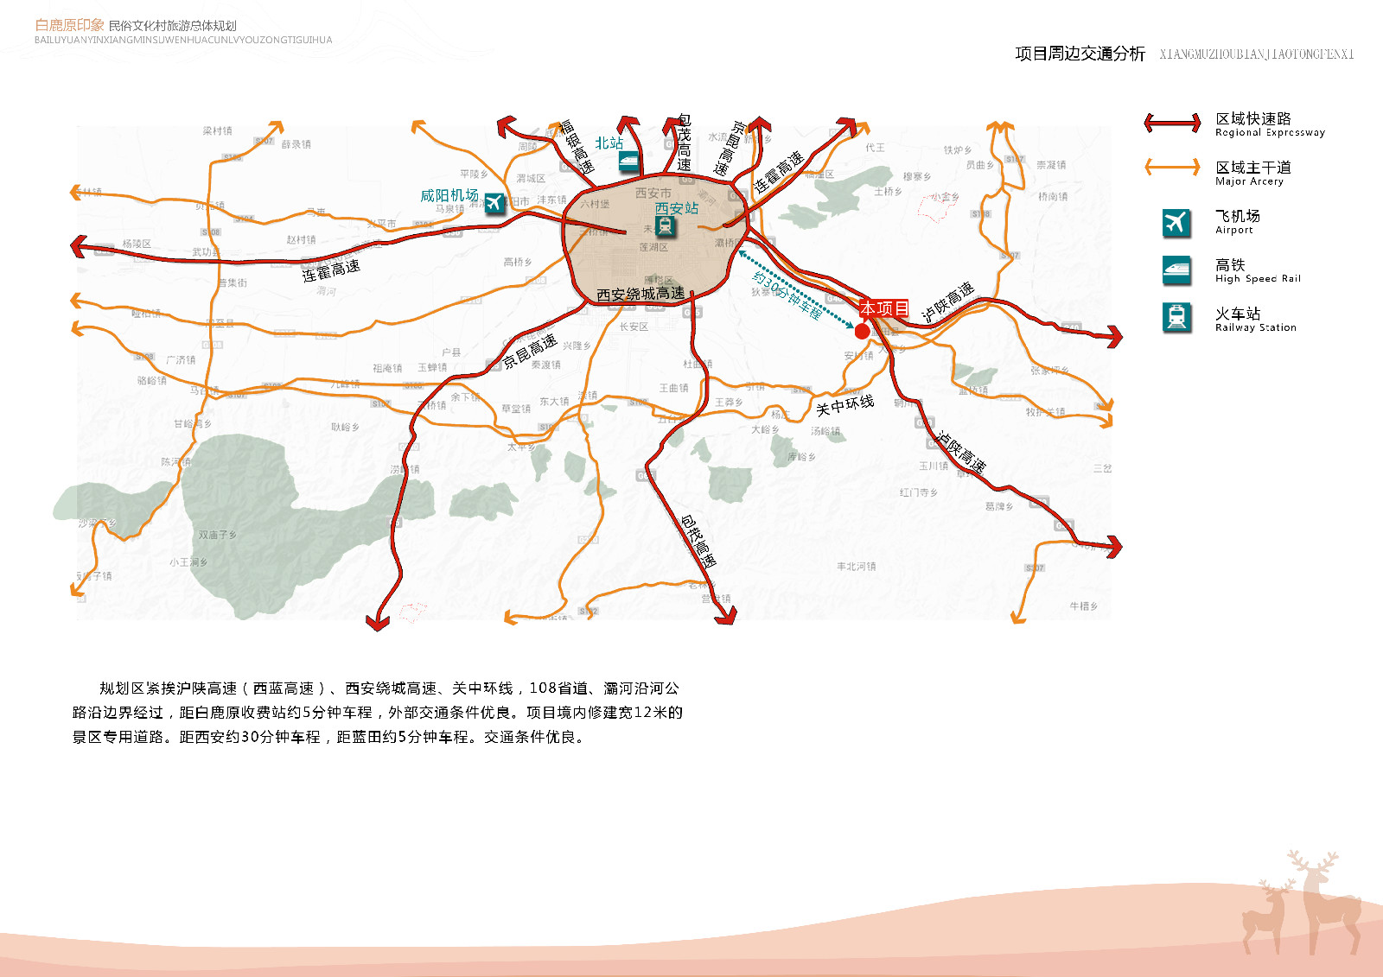Click the railway station icon under 西安站
Image resolution: width=1383 pixels, height=977 pixels.
[665, 226]
